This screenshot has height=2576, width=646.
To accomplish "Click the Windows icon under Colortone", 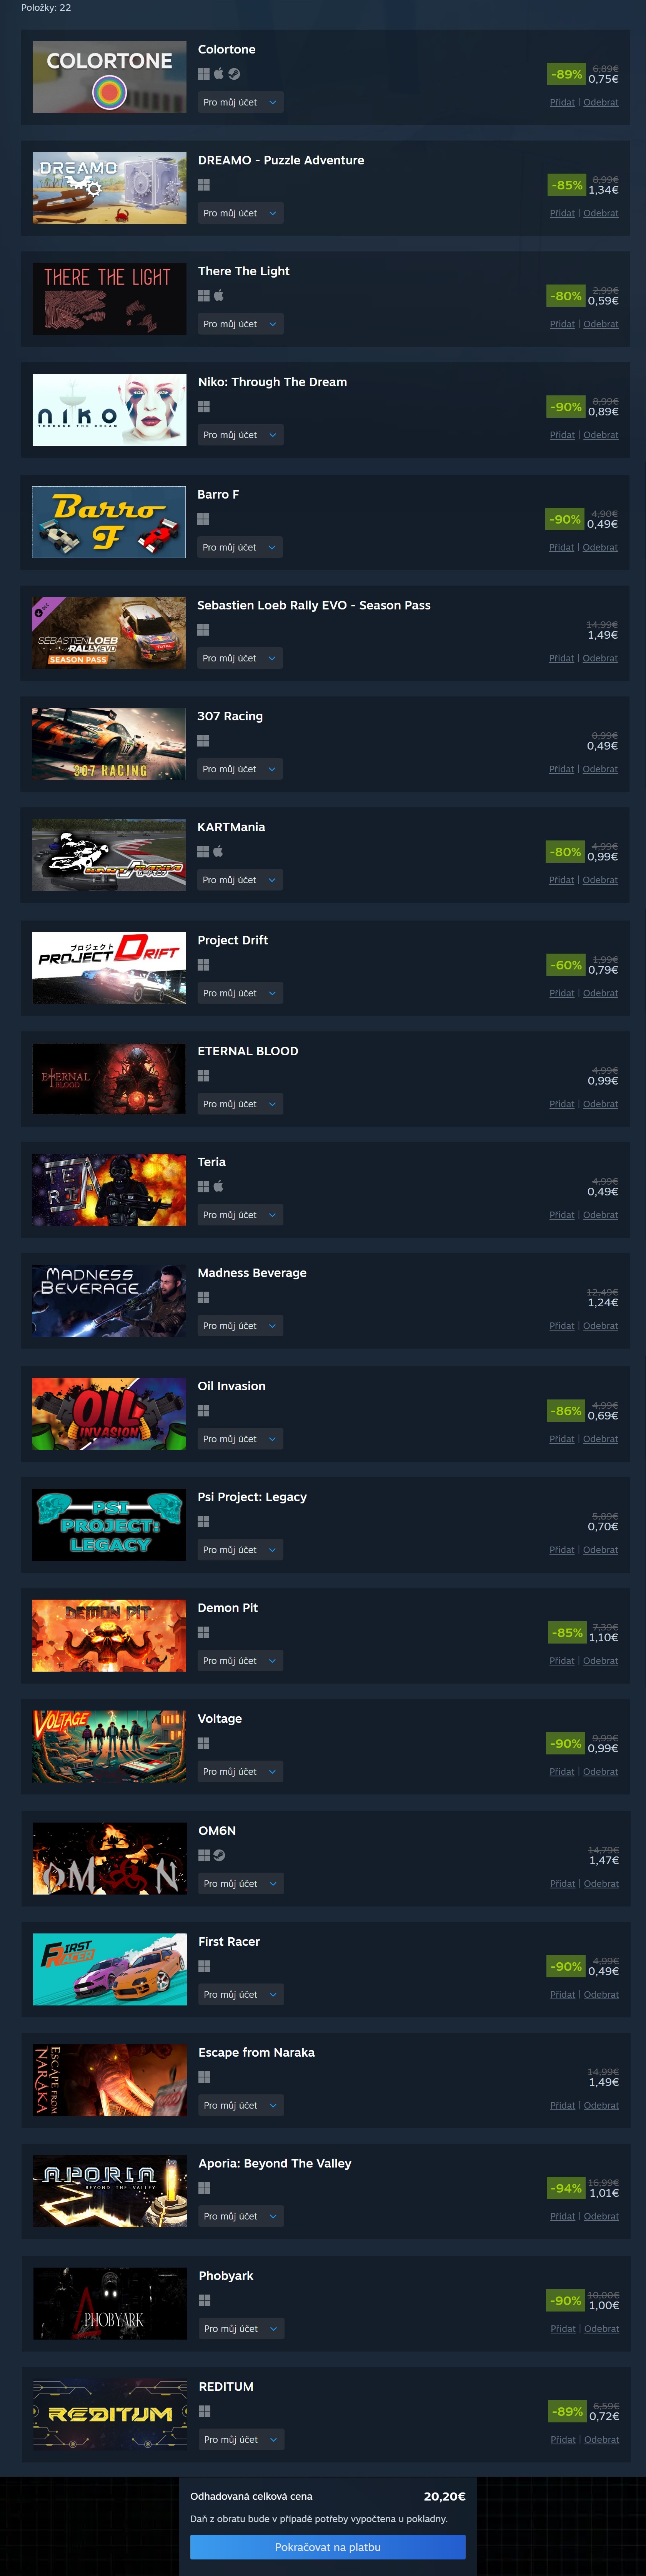I will click(204, 74).
